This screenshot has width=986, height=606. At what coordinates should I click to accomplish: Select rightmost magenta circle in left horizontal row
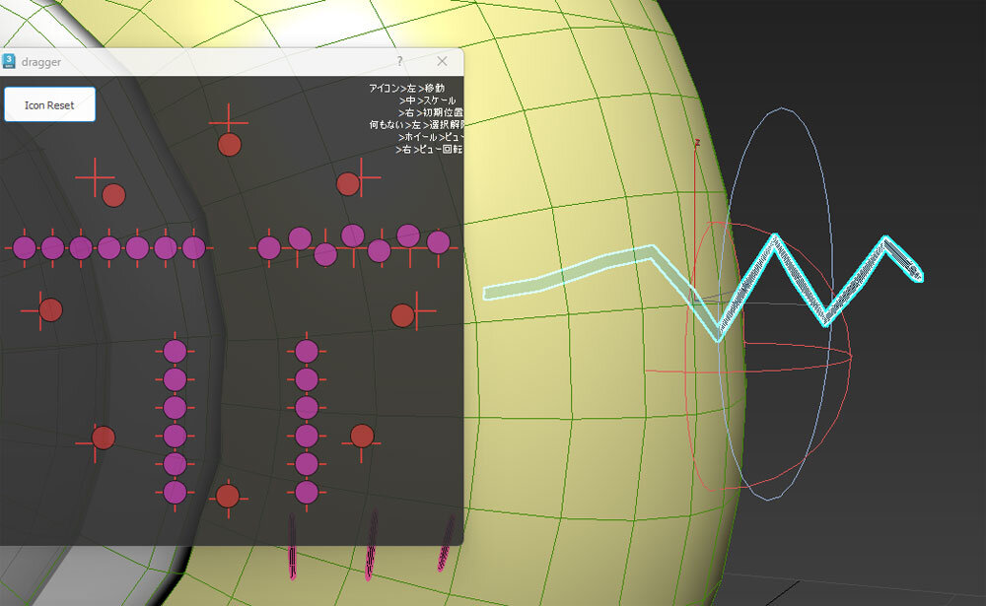193,247
